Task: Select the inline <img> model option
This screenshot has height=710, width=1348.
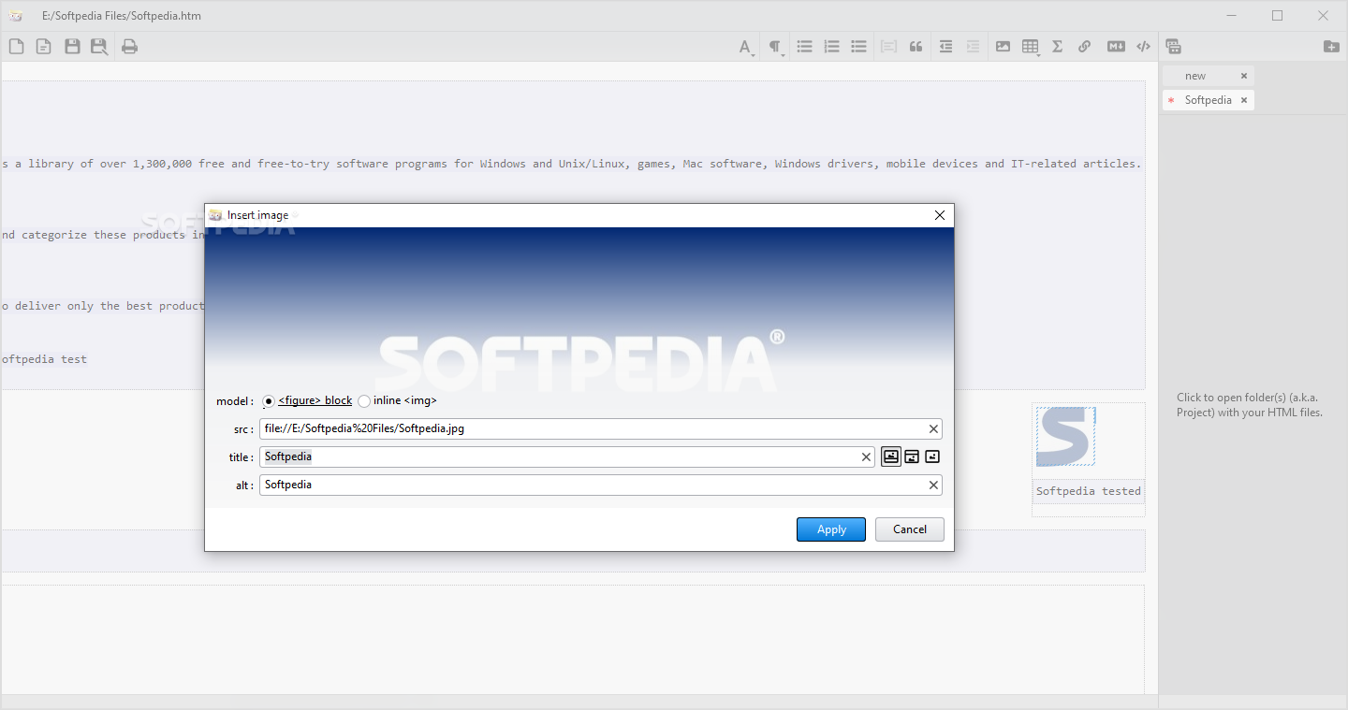Action: coord(398,400)
